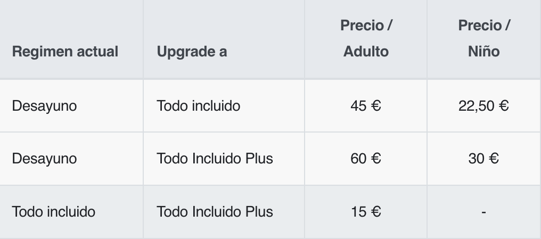541x239 pixels.
Task: Click the 'Regimen actual' column header
Action: [x=65, y=52]
